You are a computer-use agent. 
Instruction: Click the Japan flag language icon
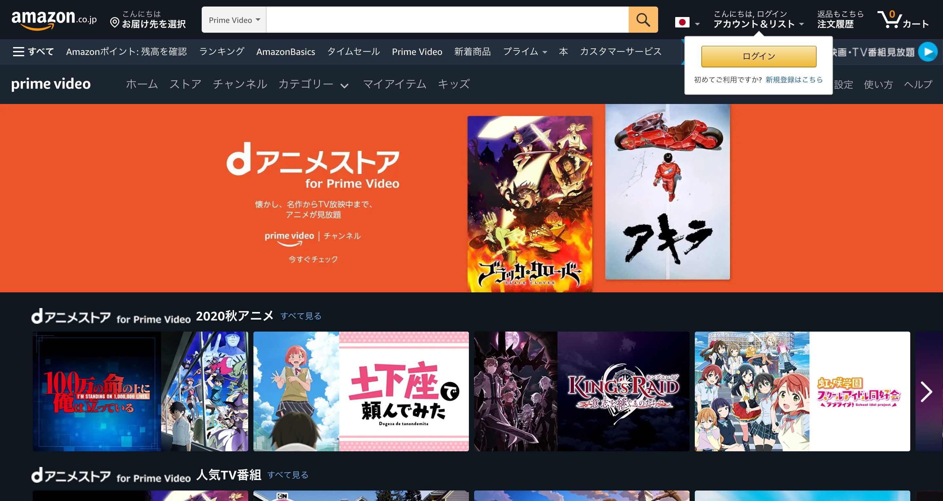click(682, 23)
